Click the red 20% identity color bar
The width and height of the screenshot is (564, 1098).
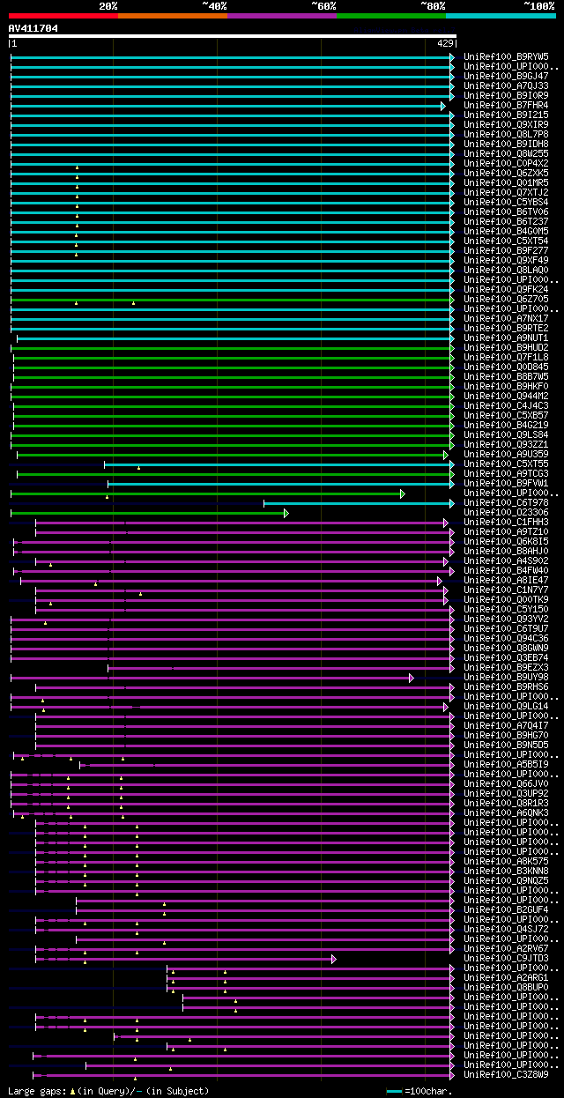[x=63, y=15]
